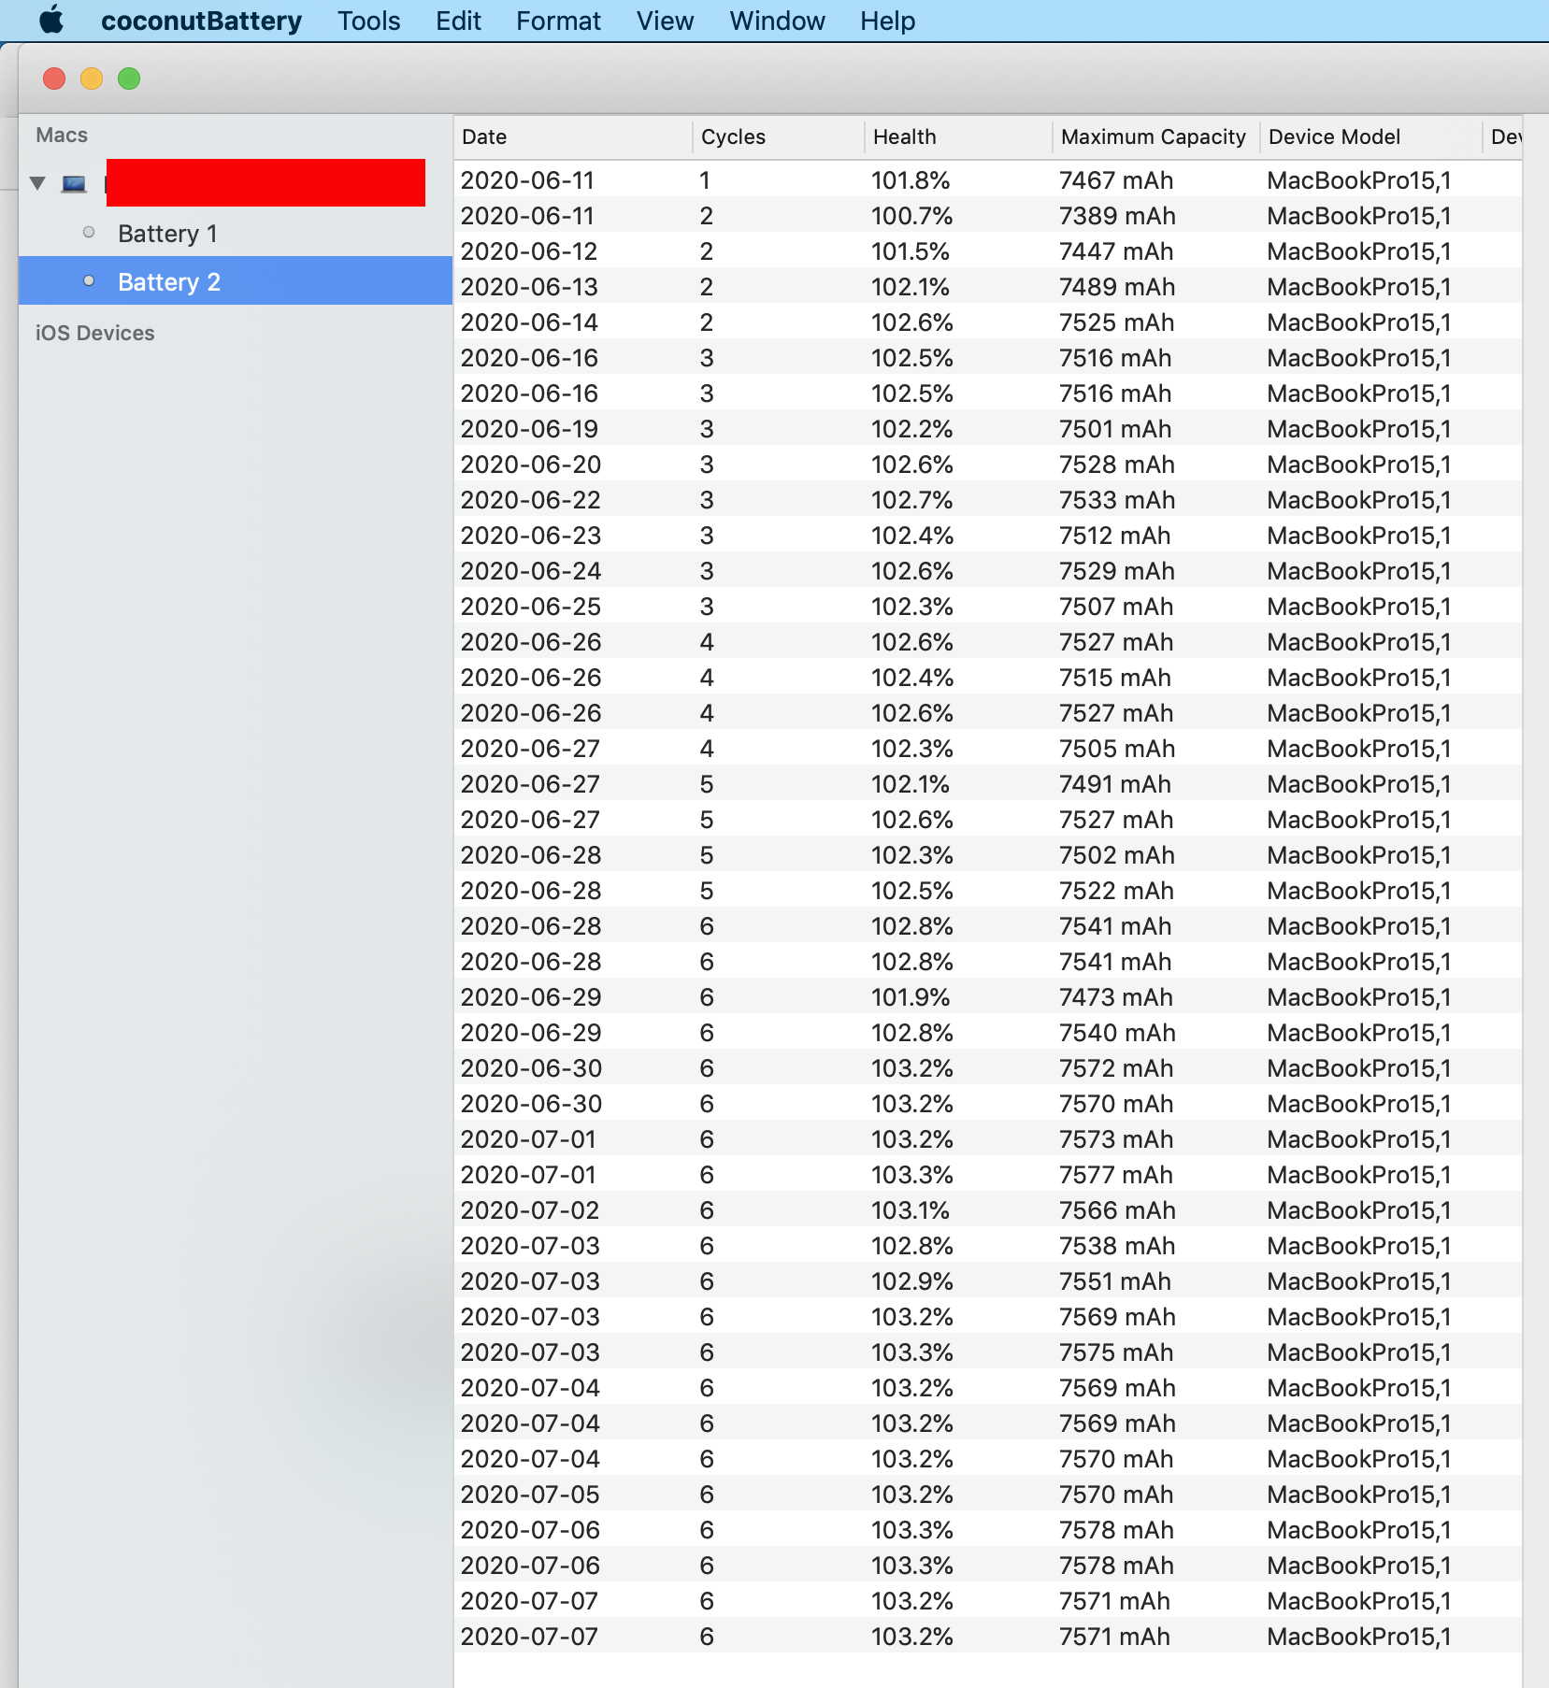Viewport: 1549px width, 1688px height.
Task: Click the 7551 mAh capacity cell
Action: [1114, 1281]
